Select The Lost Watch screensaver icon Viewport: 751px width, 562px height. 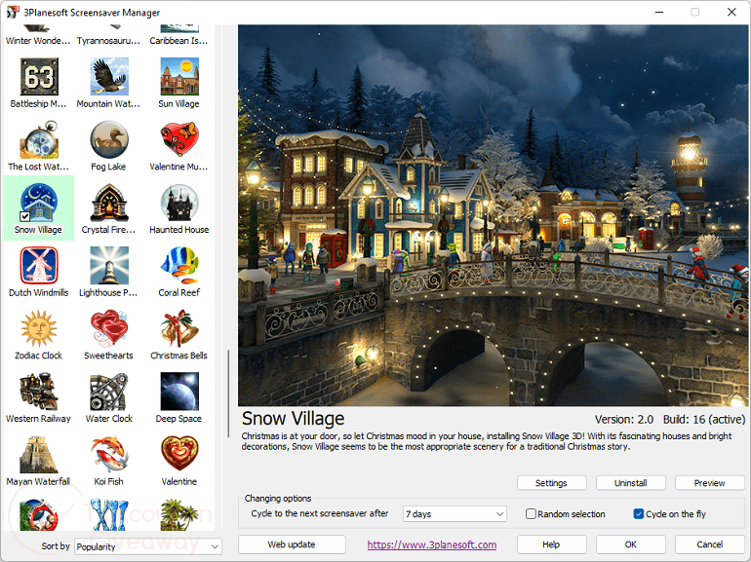click(x=39, y=139)
